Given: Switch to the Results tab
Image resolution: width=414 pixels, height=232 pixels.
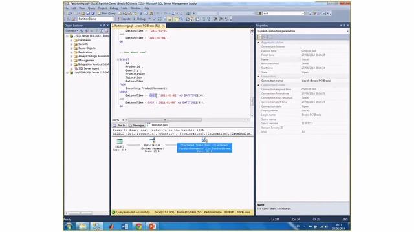Looking at the screenshot, I should [119, 125].
